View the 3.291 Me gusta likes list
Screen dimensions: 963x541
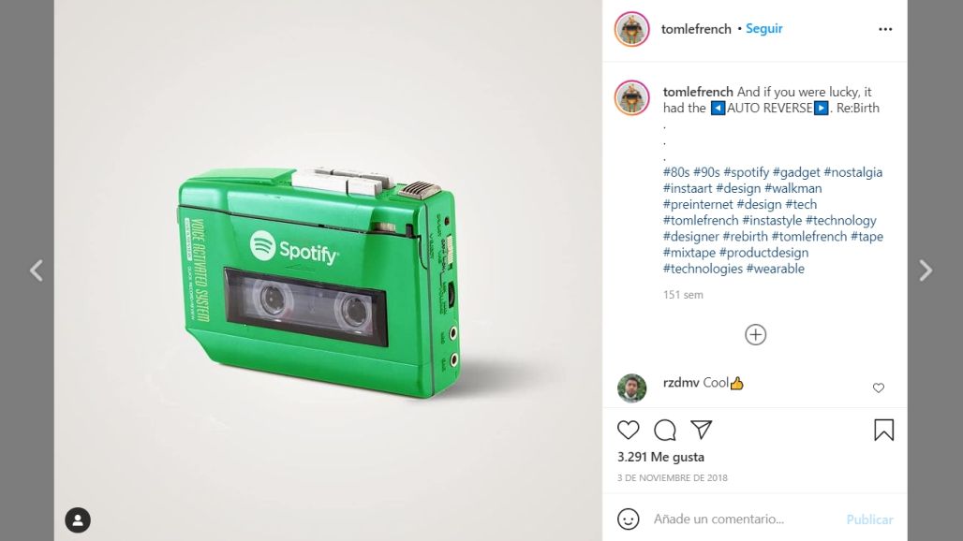pos(660,457)
